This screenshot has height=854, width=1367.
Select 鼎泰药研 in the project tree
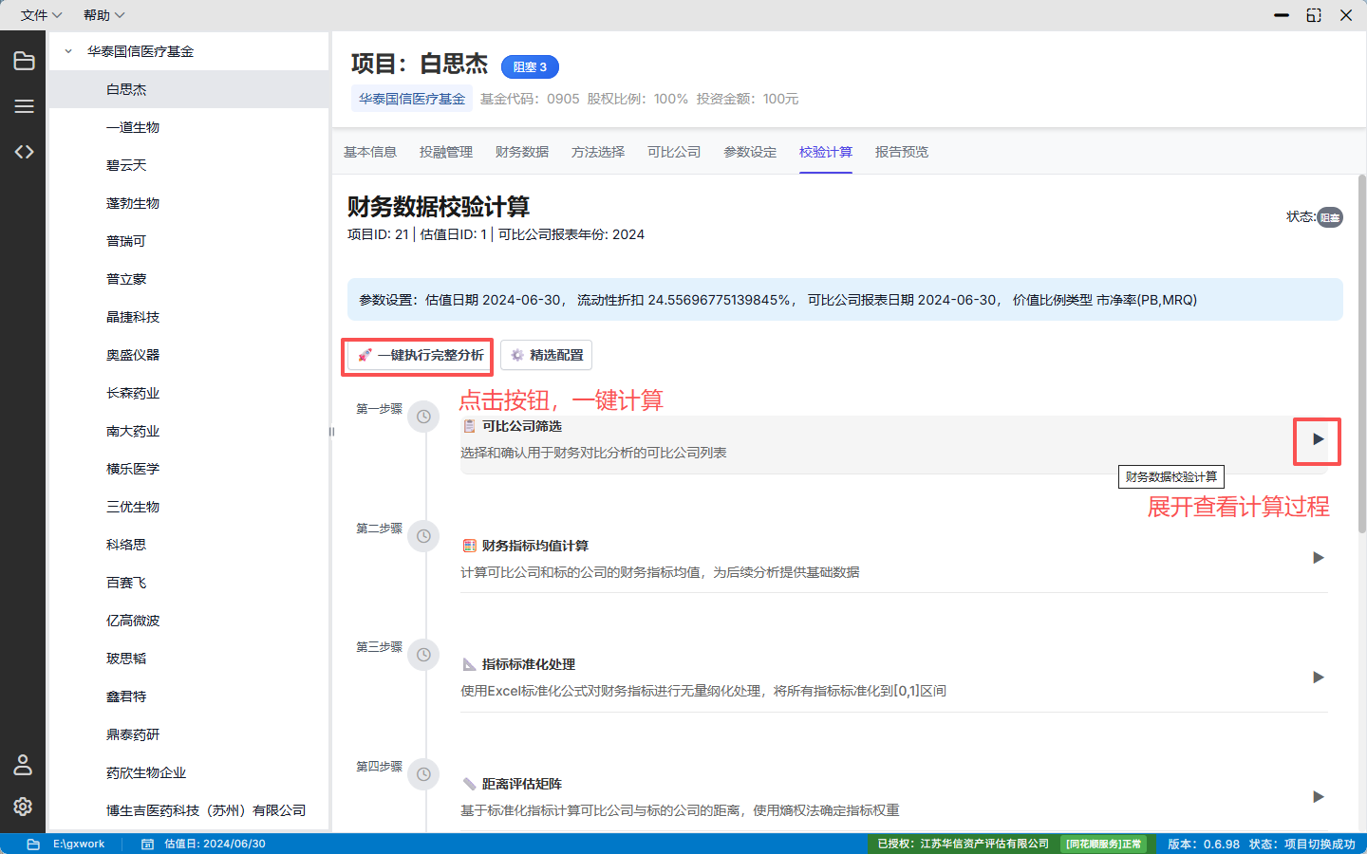(x=188, y=734)
